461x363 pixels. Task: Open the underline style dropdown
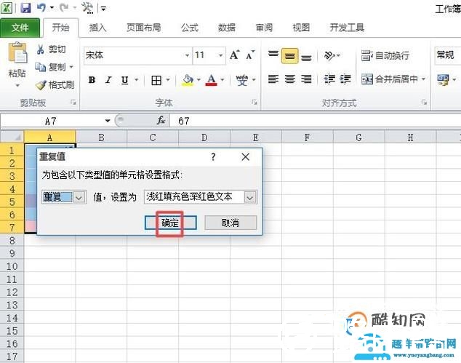pyautogui.click(x=136, y=80)
